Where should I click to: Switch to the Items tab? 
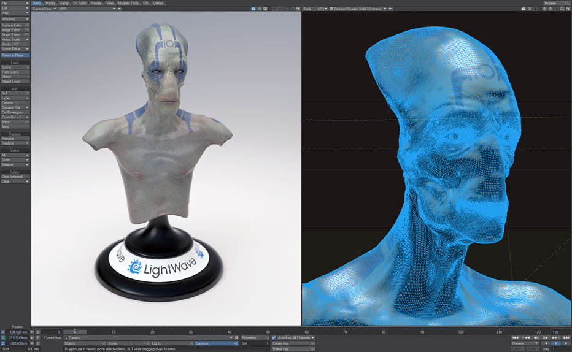click(37, 3)
